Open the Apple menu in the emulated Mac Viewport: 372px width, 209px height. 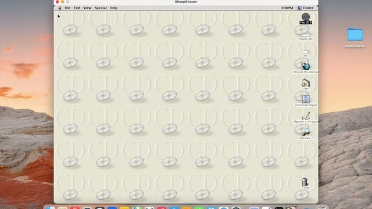point(59,8)
